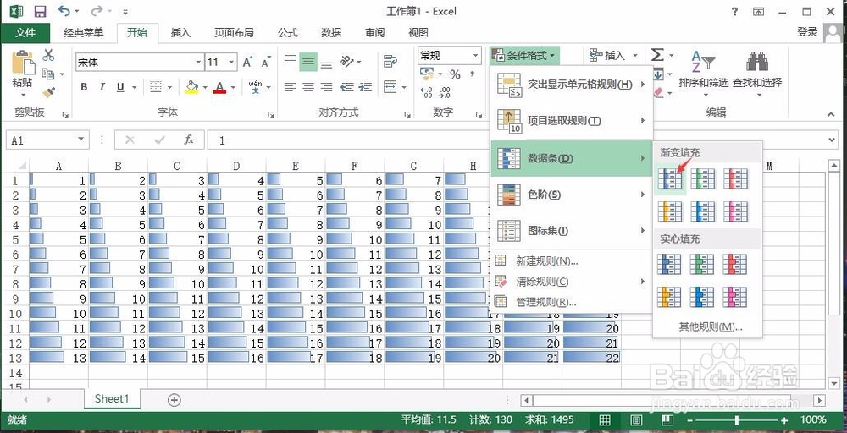This screenshot has width=847, height=433.
Task: Toggle Underline formatting
Action: click(120, 87)
